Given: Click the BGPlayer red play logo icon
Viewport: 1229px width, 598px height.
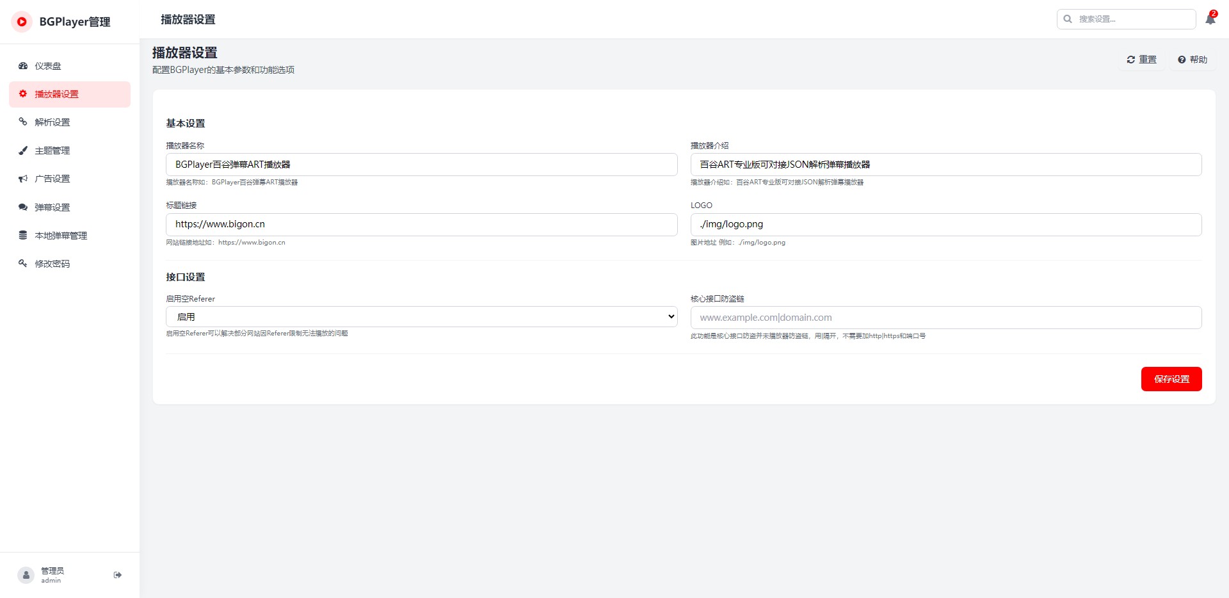Looking at the screenshot, I should 22,22.
